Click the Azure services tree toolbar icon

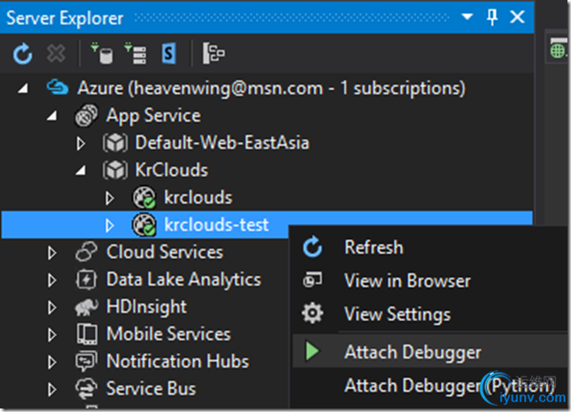[x=214, y=53]
